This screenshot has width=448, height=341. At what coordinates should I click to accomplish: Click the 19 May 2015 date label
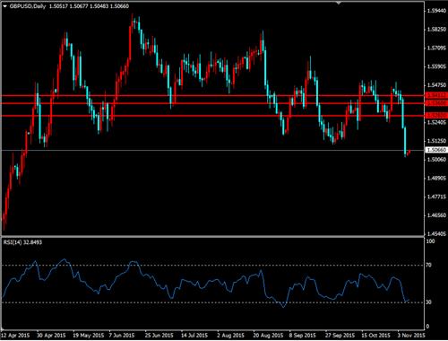(89, 335)
